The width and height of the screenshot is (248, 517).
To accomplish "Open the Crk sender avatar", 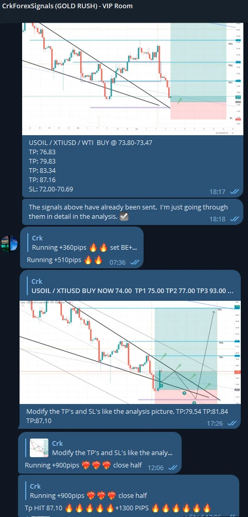I will pos(9,244).
